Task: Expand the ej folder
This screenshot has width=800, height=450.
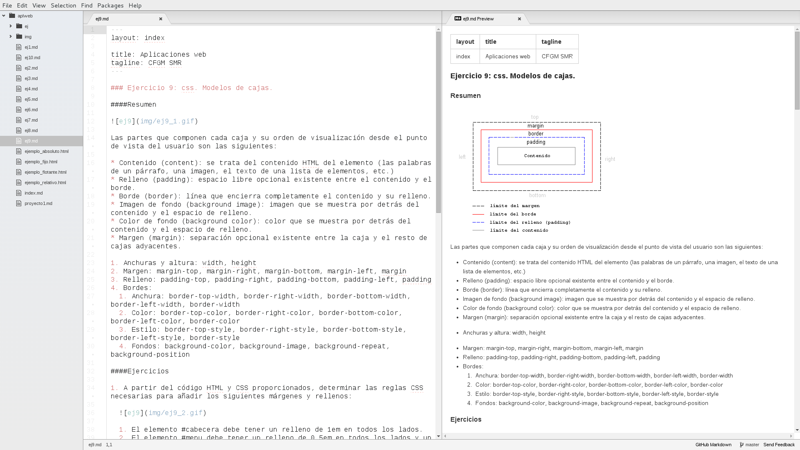Action: 11,26
